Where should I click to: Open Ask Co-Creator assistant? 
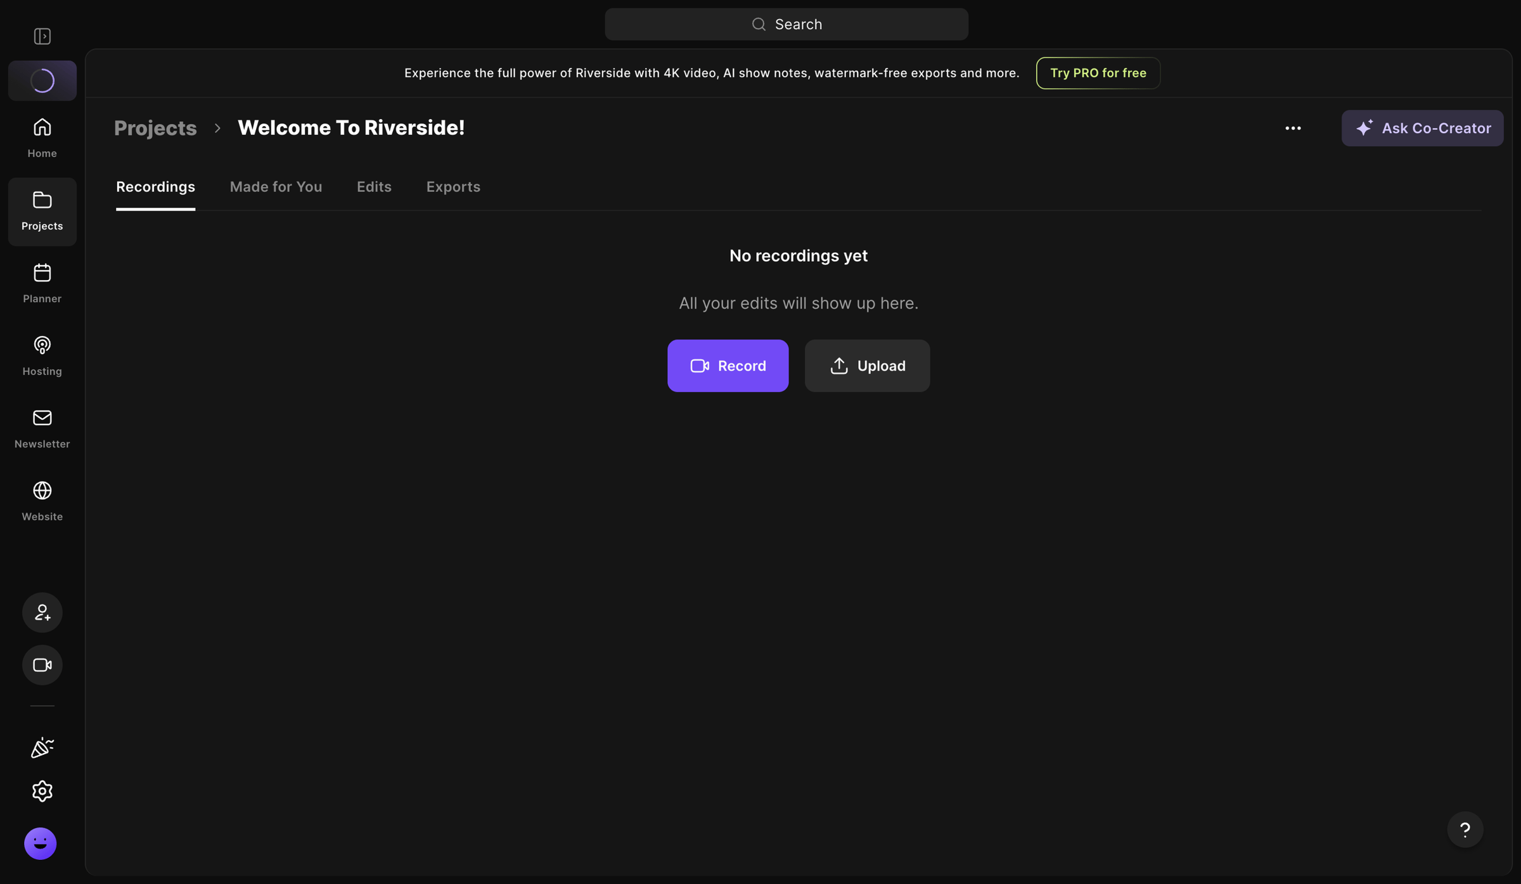(x=1422, y=128)
